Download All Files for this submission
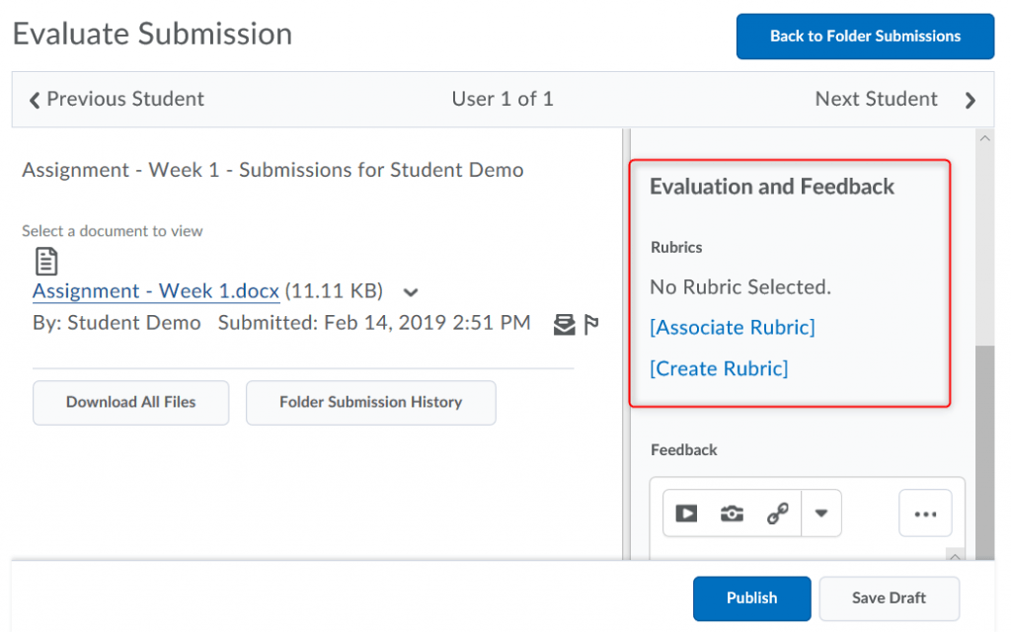 point(130,402)
